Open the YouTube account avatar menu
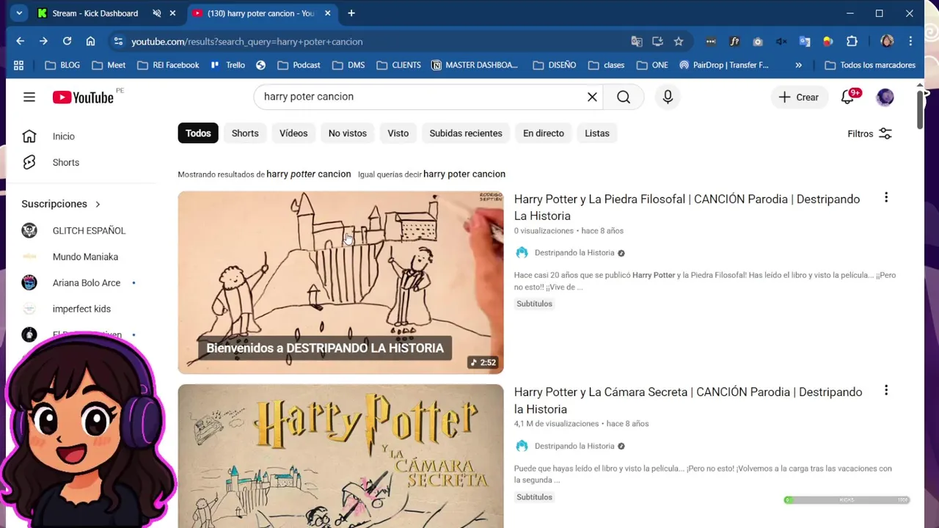939x528 pixels. point(885,97)
